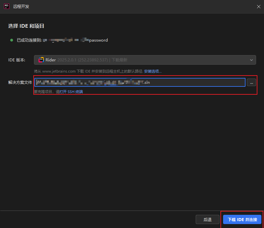
Task: Click the 解决方案文件 label
Action: 20,82
